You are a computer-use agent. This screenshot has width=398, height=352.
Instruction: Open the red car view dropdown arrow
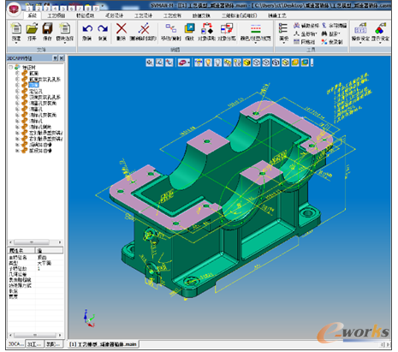(188, 63)
